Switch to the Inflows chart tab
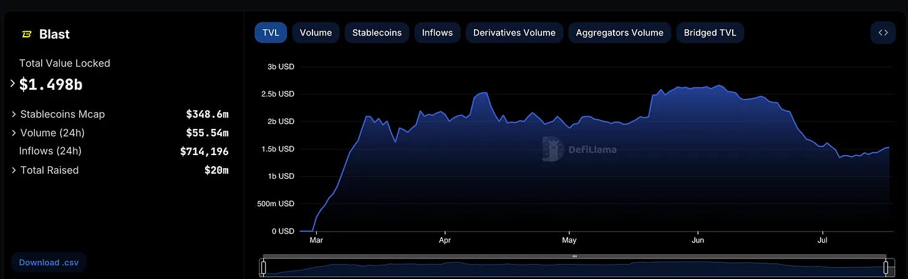Viewport: 908px width, 279px height. 437,32
